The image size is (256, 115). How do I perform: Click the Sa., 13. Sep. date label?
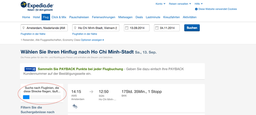pos(146,52)
